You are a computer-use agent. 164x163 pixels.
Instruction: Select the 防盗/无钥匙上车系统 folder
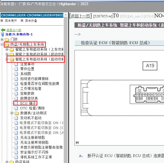27,45
